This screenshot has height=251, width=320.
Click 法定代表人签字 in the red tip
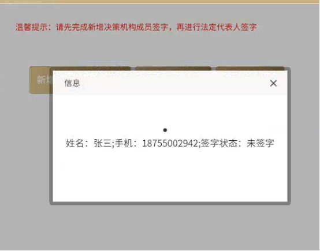[x=229, y=27]
